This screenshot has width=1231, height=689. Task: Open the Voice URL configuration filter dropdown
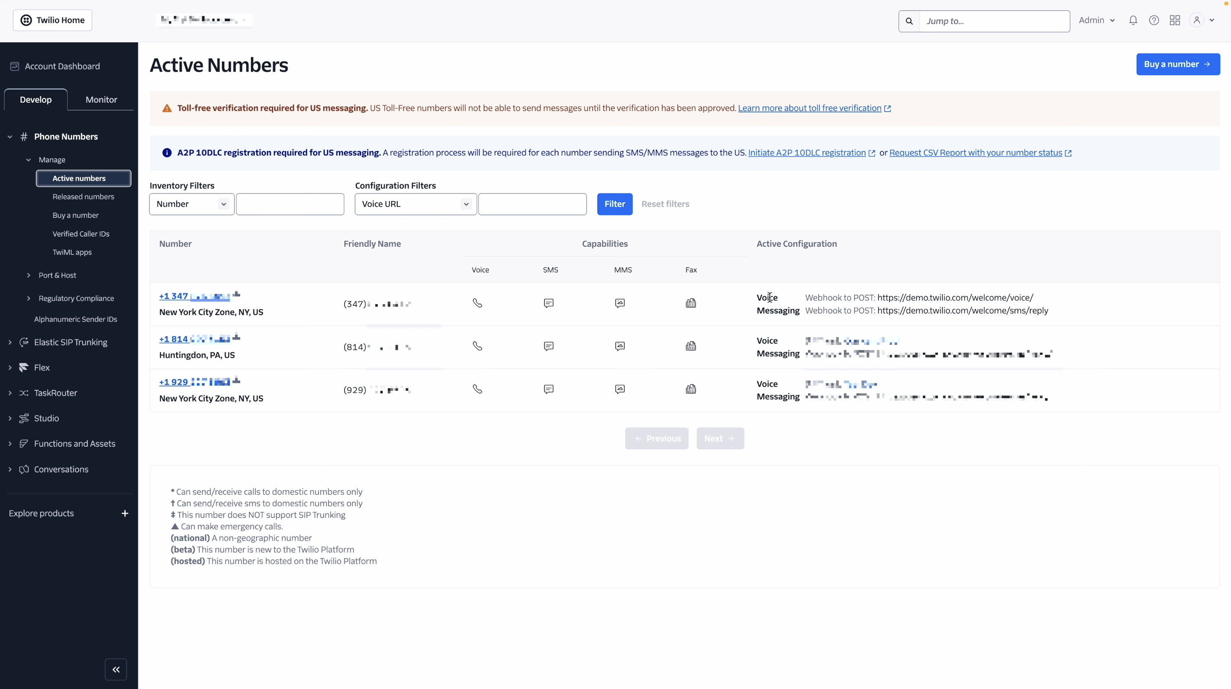[416, 204]
